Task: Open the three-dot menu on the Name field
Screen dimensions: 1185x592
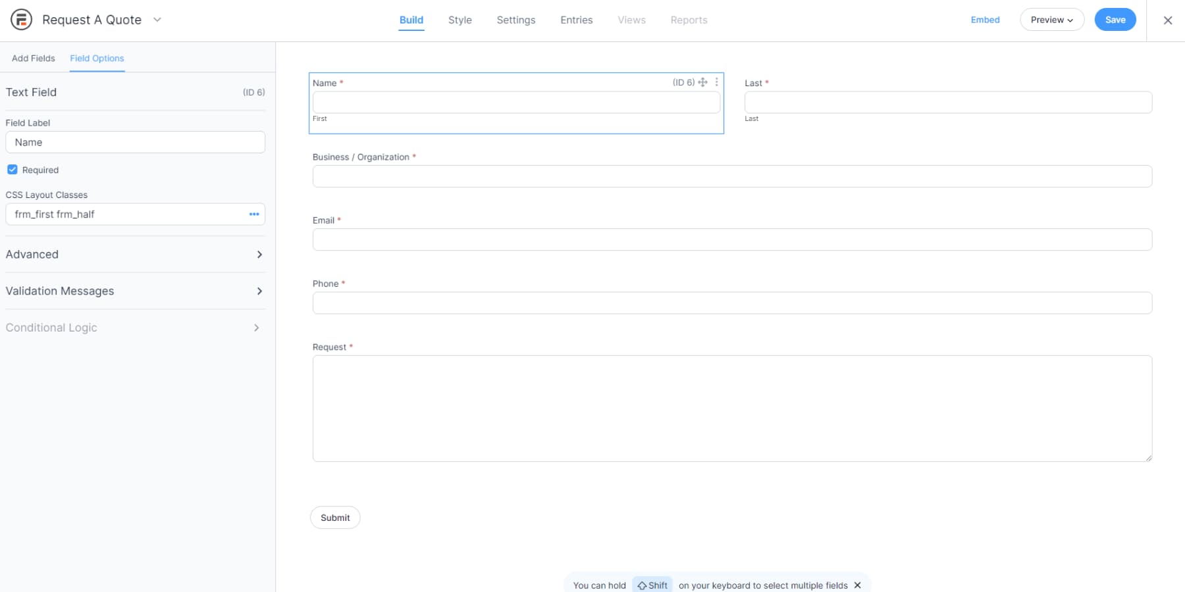Action: click(716, 82)
